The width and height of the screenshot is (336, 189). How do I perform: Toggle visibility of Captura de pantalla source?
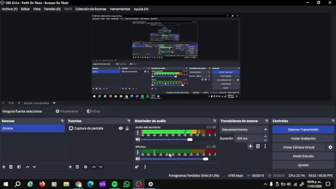[x=121, y=128]
